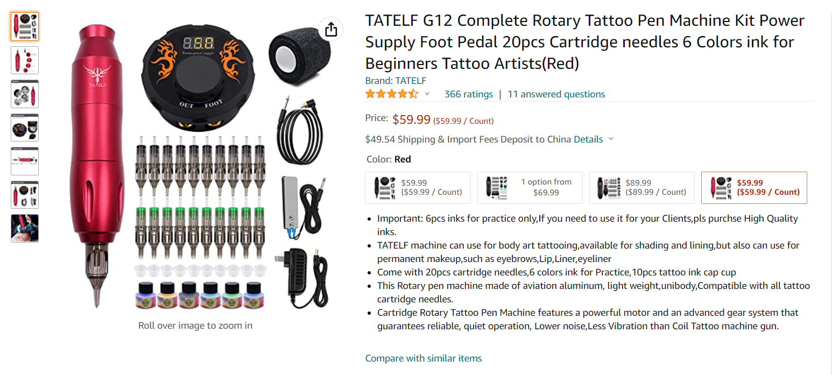Open the third thumbnail showing motor parts
The height and width of the screenshot is (375, 832).
[25, 94]
